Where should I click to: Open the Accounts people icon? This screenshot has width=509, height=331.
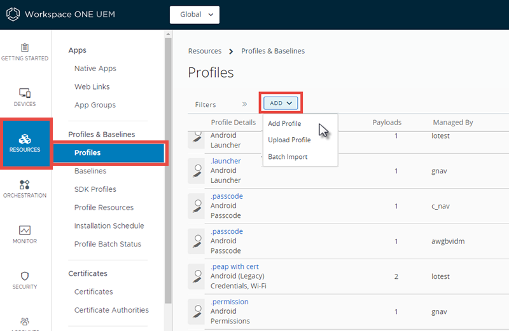click(x=25, y=321)
